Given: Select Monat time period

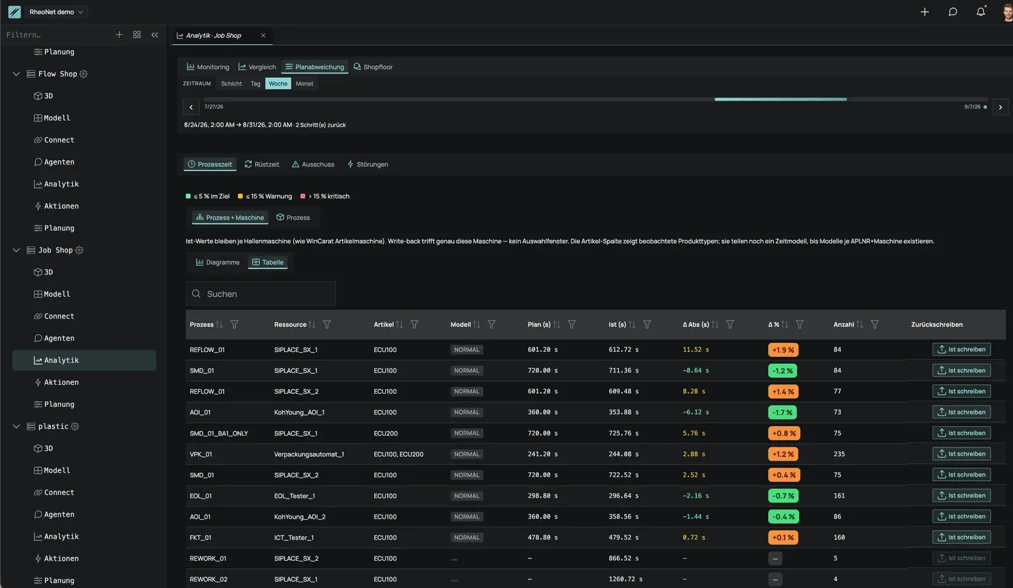Looking at the screenshot, I should click(x=305, y=84).
